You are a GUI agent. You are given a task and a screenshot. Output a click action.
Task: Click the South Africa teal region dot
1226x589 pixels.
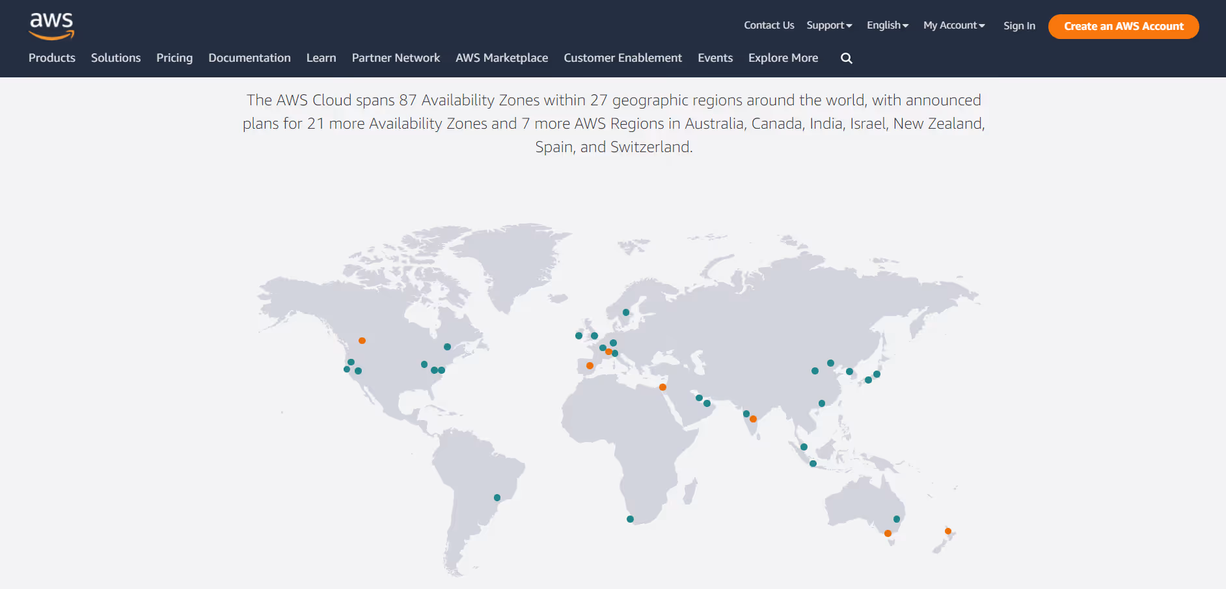tap(630, 519)
